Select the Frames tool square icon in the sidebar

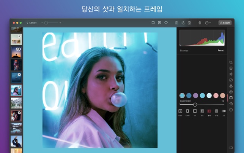tap(231, 98)
